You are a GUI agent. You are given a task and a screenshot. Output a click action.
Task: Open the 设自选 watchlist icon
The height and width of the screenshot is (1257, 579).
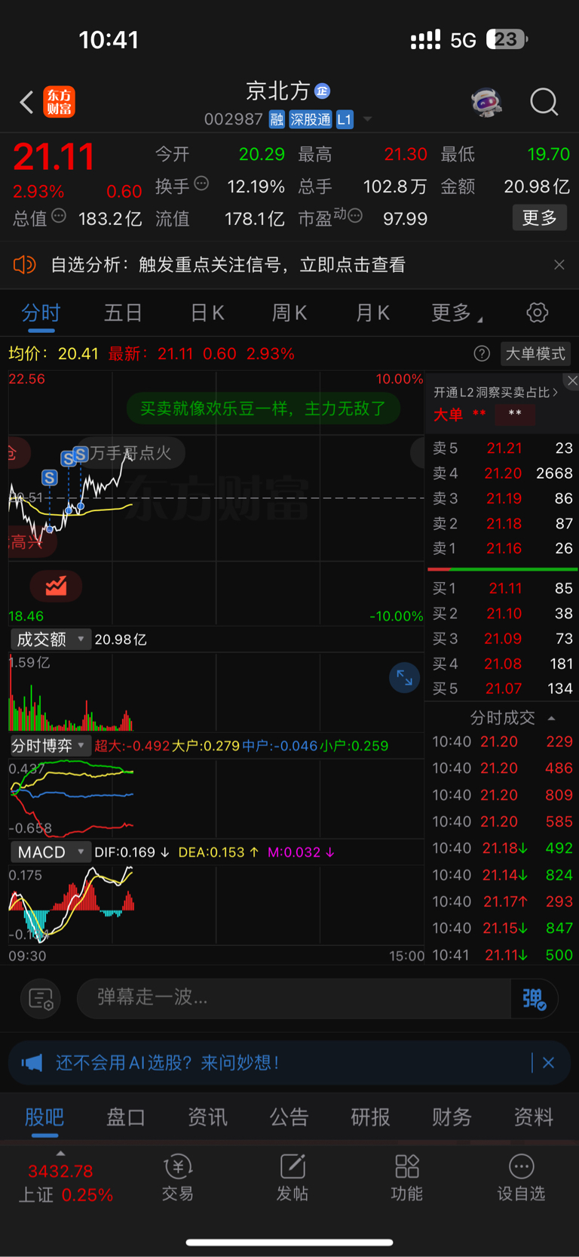coord(521,1178)
